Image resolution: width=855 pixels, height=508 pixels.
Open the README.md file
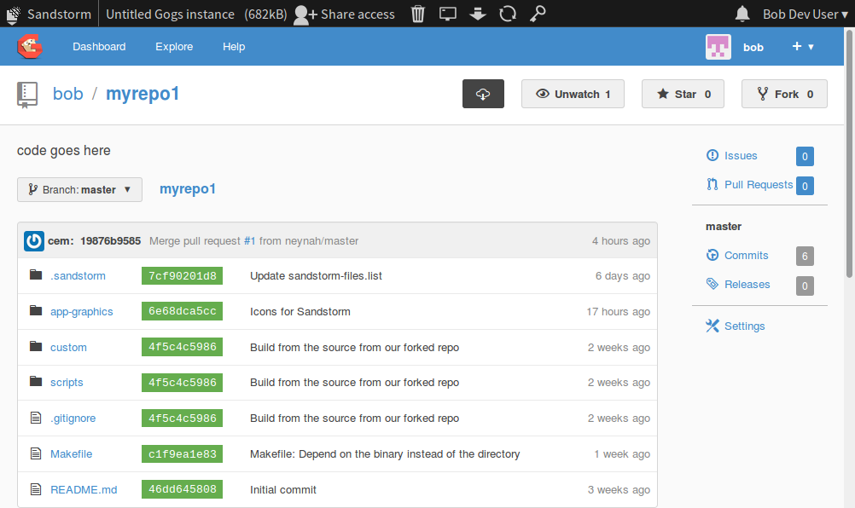point(84,489)
